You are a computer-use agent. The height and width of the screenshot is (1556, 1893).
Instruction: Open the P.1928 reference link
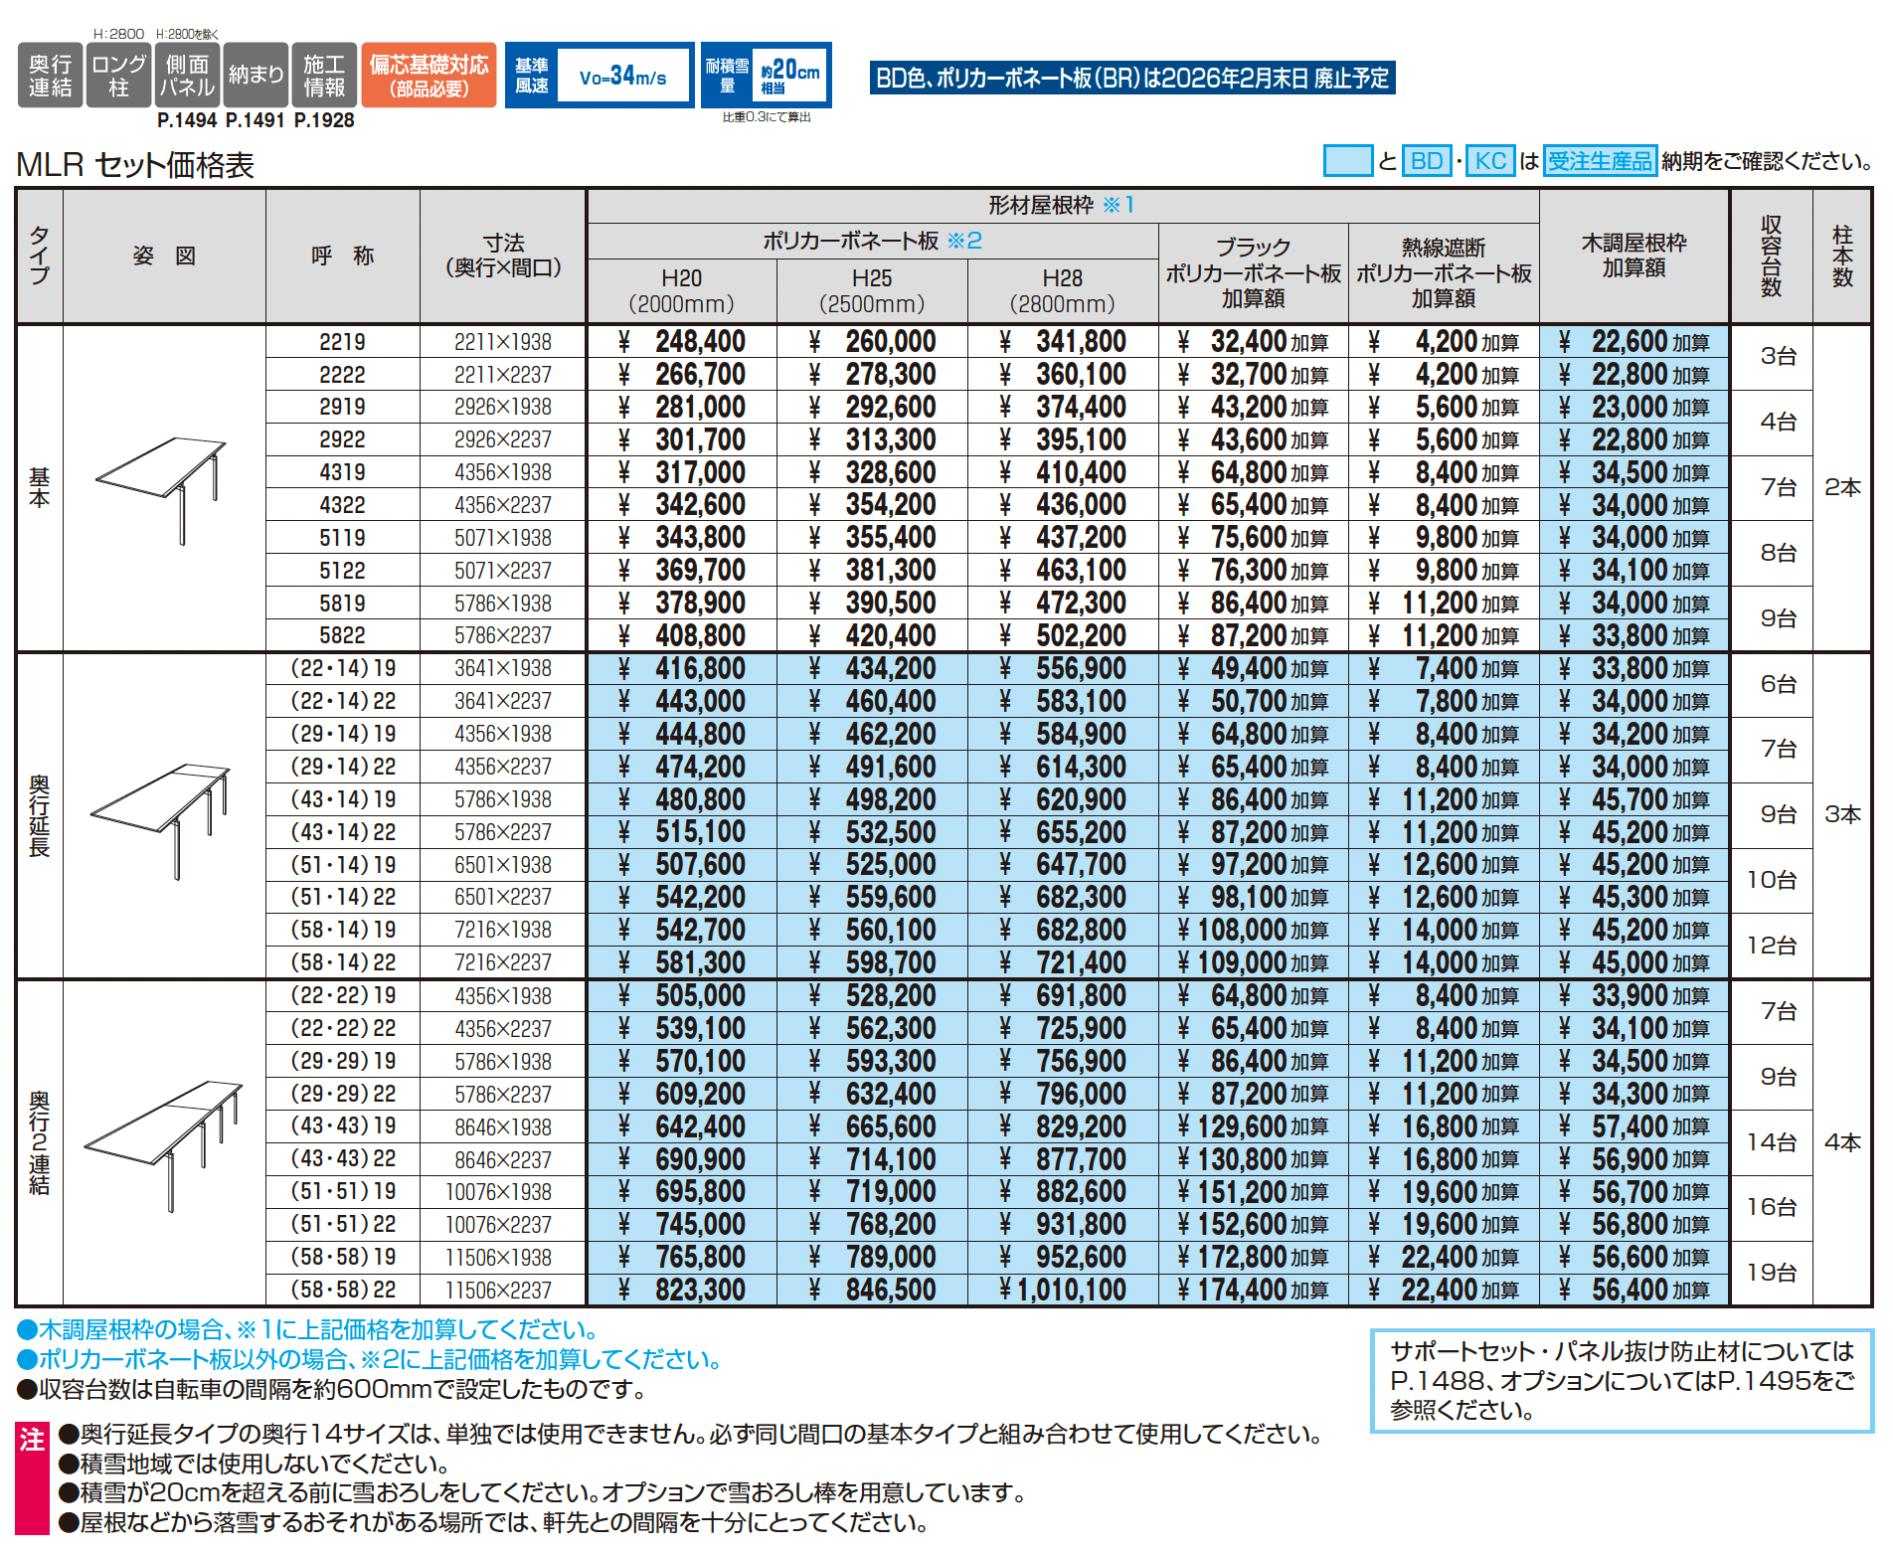click(x=322, y=120)
